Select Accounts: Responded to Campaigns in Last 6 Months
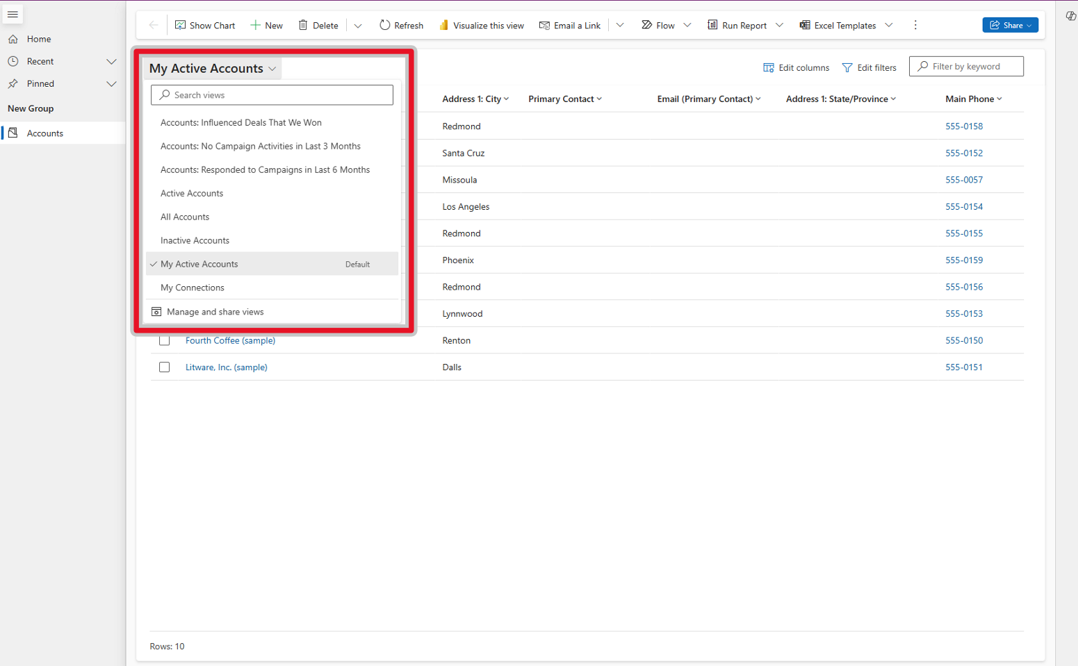 click(272, 169)
